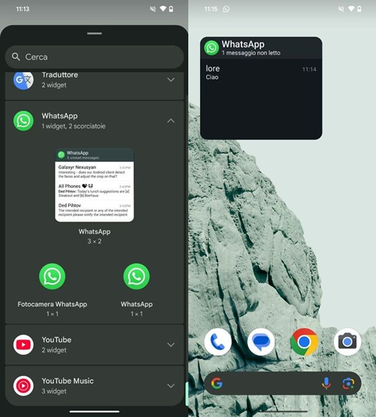Tap '1 messaggio non letto' widget header text
Viewport: 376px width, 417px height.
point(251,53)
